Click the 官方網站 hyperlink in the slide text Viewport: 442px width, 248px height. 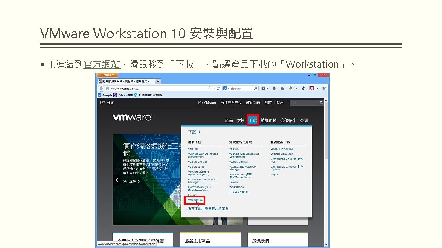click(102, 64)
